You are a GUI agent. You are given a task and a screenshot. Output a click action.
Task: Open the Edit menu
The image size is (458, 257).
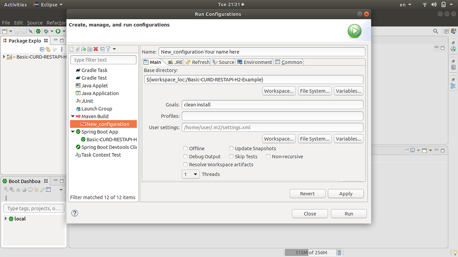pyautogui.click(x=19, y=22)
